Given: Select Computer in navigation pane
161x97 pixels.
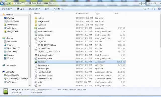Looking at the screenshot, I should click(x=10, y=72).
